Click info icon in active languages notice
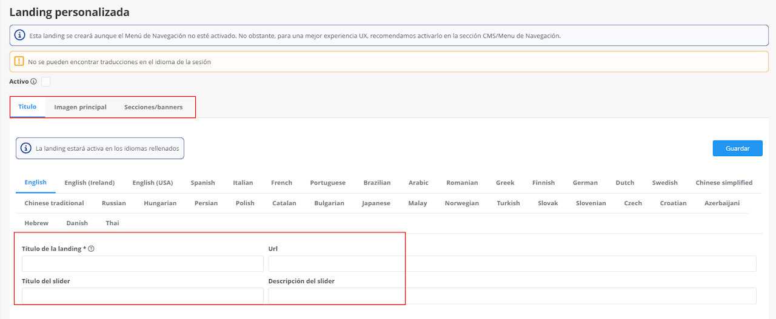 pyautogui.click(x=26, y=148)
